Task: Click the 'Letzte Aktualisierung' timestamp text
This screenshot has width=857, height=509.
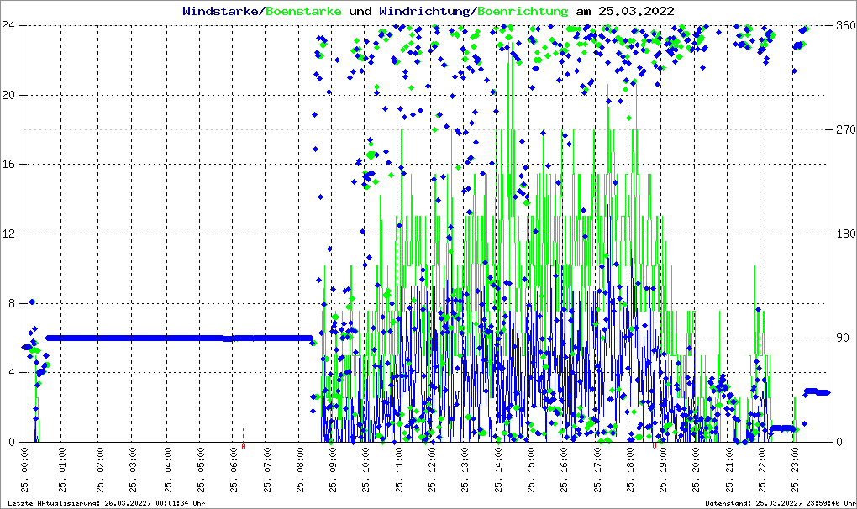Action: (x=107, y=503)
